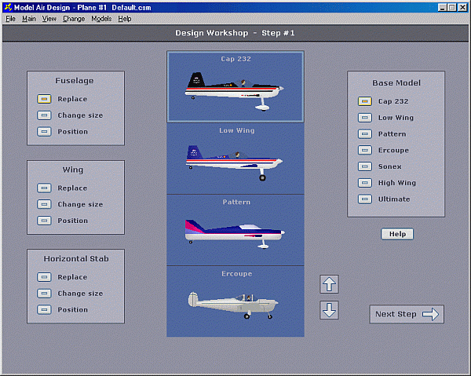Click the Fuselage panel heading

(75, 81)
